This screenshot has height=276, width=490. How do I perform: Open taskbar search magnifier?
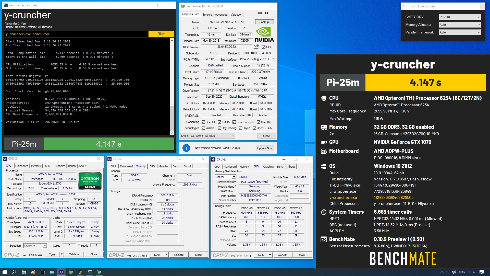[14, 272]
